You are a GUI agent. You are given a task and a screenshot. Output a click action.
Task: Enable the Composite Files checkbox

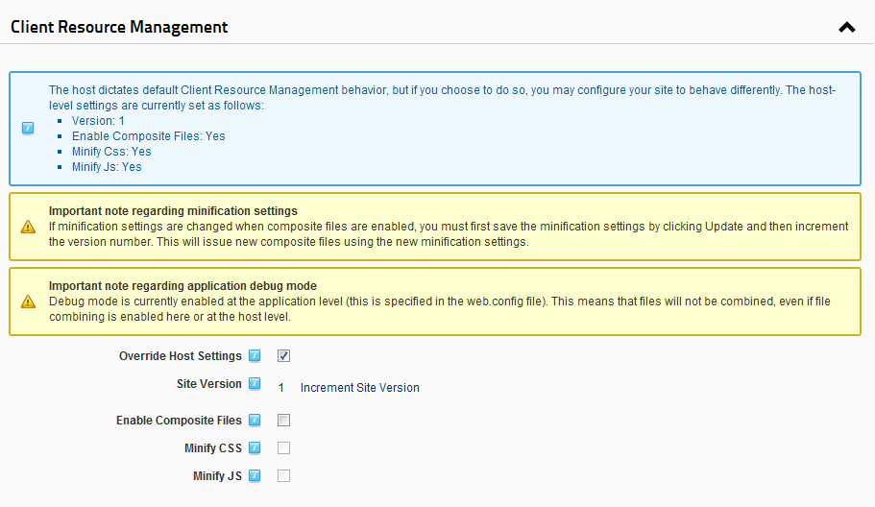(283, 420)
